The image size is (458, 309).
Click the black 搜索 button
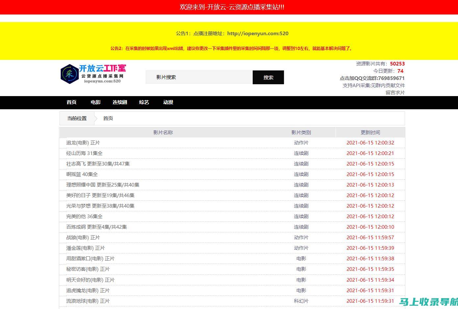pos(268,77)
